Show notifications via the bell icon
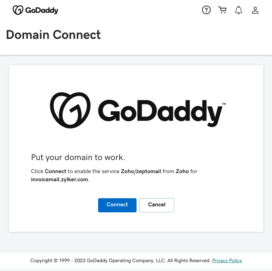 pyautogui.click(x=239, y=10)
